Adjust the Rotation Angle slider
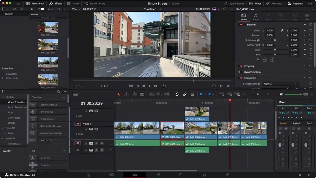 click(x=275, y=40)
